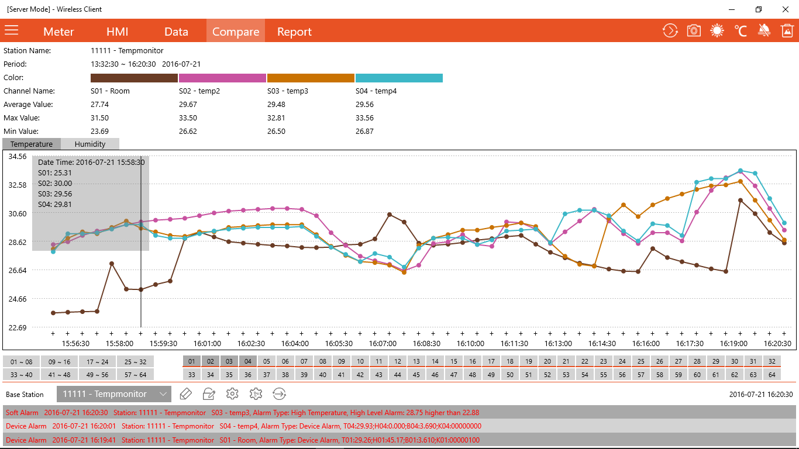Click the eraser icon beside the station dropdown
The image size is (799, 449).
pos(185,393)
